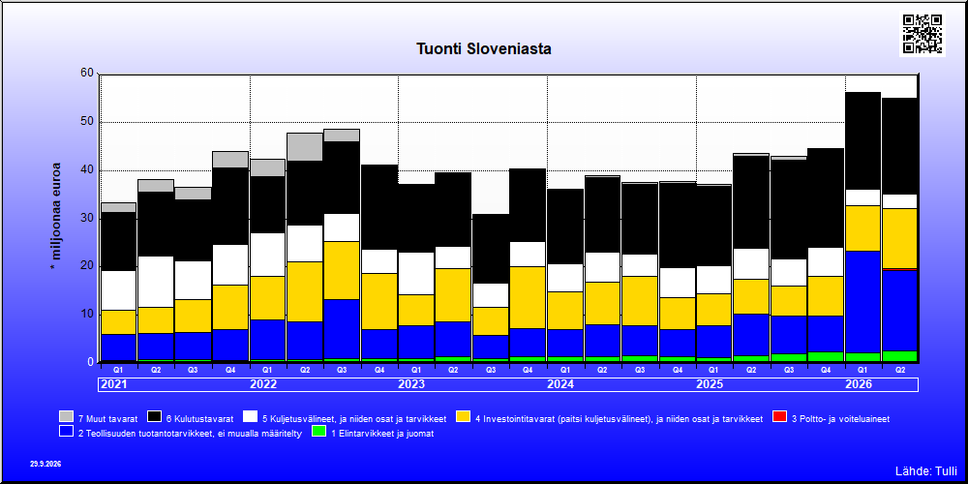The image size is (968, 484).
Task: Click the year label 2022
Action: (263, 384)
